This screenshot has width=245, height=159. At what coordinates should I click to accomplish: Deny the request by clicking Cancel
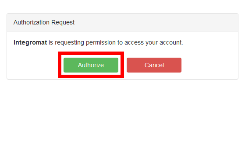tap(154, 65)
